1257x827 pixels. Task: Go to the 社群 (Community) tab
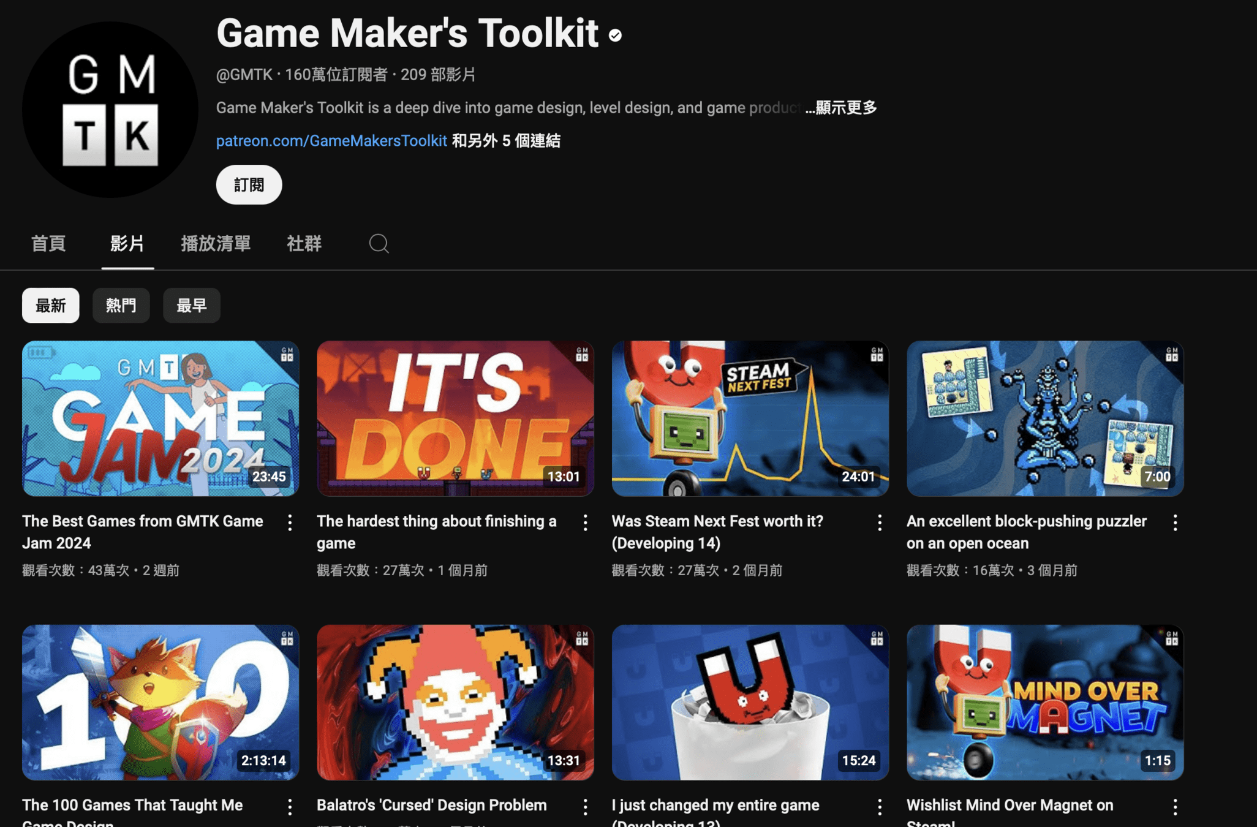tap(304, 244)
